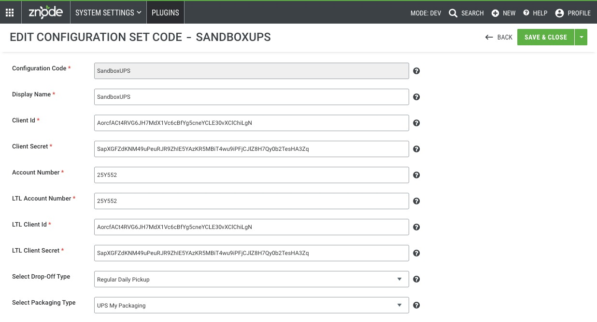
Task: Click the Select Drop-Off Type label
Action: 41,277
